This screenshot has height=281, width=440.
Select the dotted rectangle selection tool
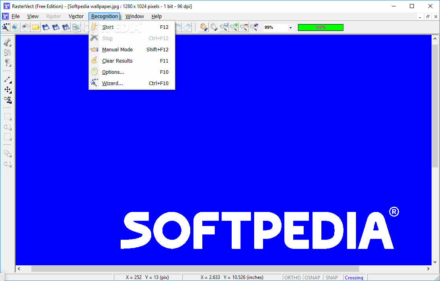click(x=8, y=116)
